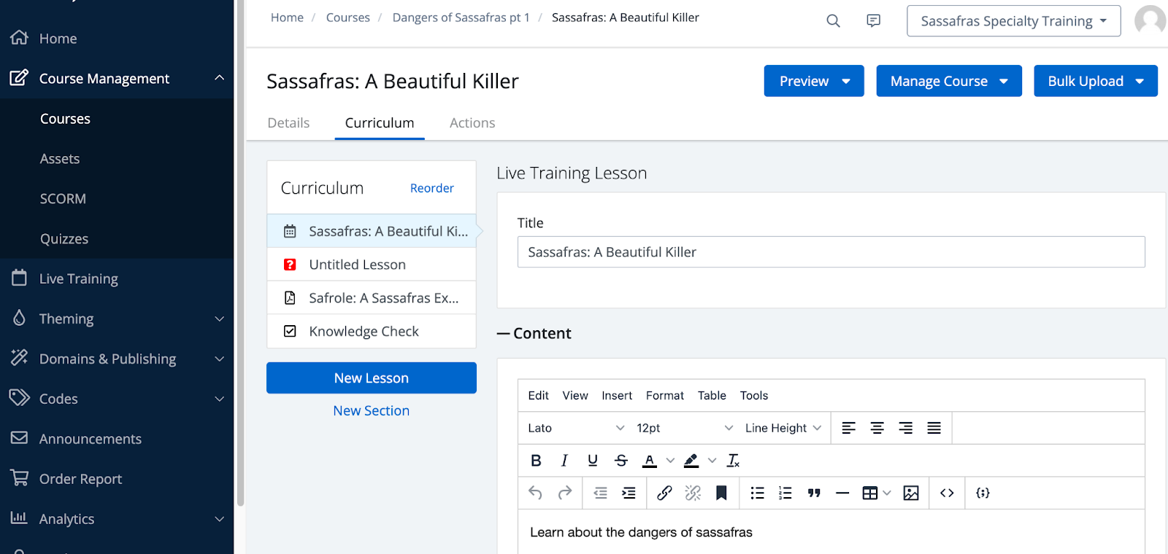The width and height of the screenshot is (1168, 554).
Task: Add a bookmark anchor in editor
Action: pos(721,493)
